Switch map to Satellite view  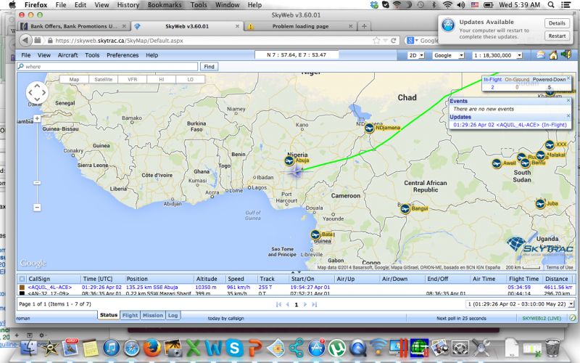(x=103, y=79)
